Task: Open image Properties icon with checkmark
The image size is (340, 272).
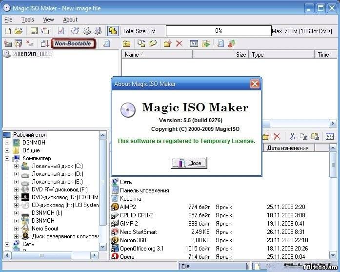Action: click(61, 31)
